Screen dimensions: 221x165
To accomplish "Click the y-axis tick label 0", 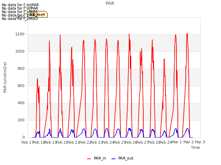I will click(x=23, y=137).
